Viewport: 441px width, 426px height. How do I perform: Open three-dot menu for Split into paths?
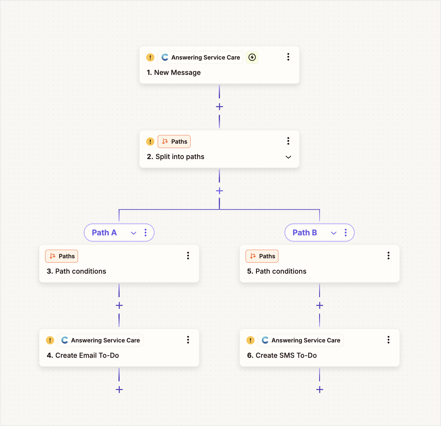point(288,141)
